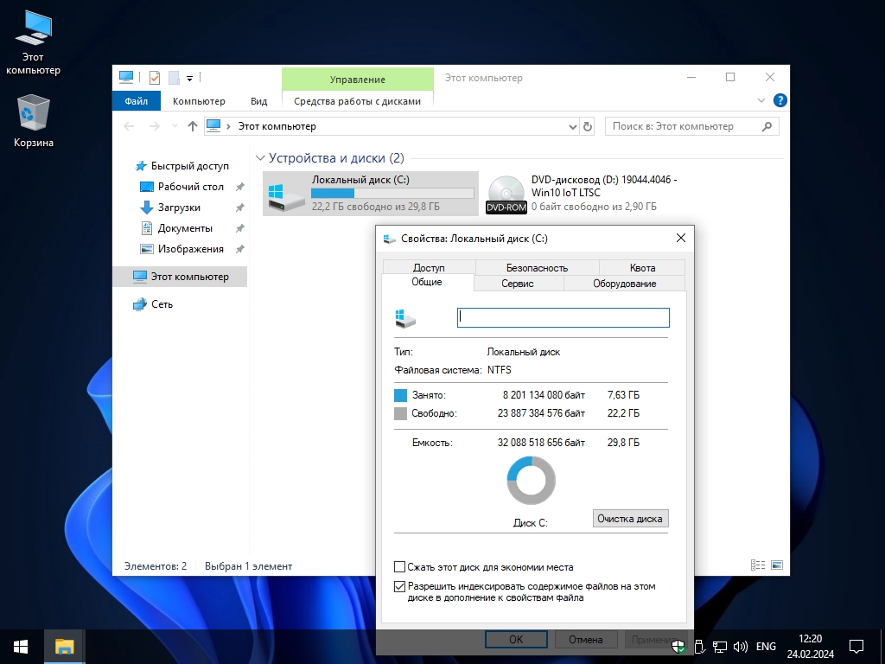Click the New folder icon in quick access toolbar
The image size is (885, 664).
tap(174, 77)
